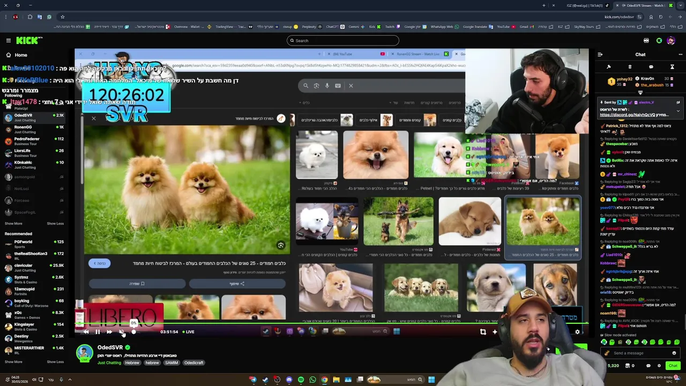Click the clip icon in player

495,332
